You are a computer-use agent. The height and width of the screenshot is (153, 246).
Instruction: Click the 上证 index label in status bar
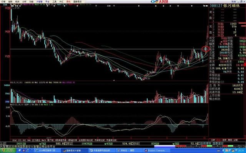3,143
